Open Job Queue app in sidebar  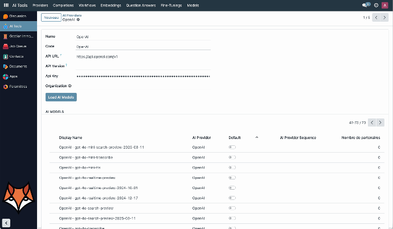pos(18,46)
